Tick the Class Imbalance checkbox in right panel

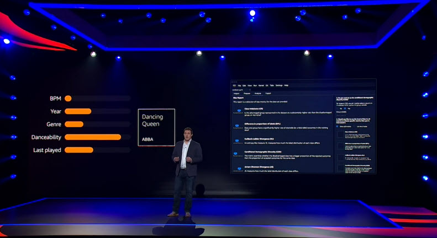tap(340, 134)
